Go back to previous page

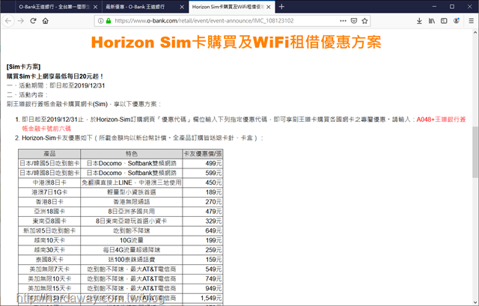(8, 21)
